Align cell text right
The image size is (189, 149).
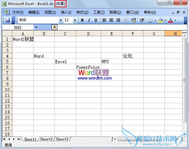(x=118, y=20)
